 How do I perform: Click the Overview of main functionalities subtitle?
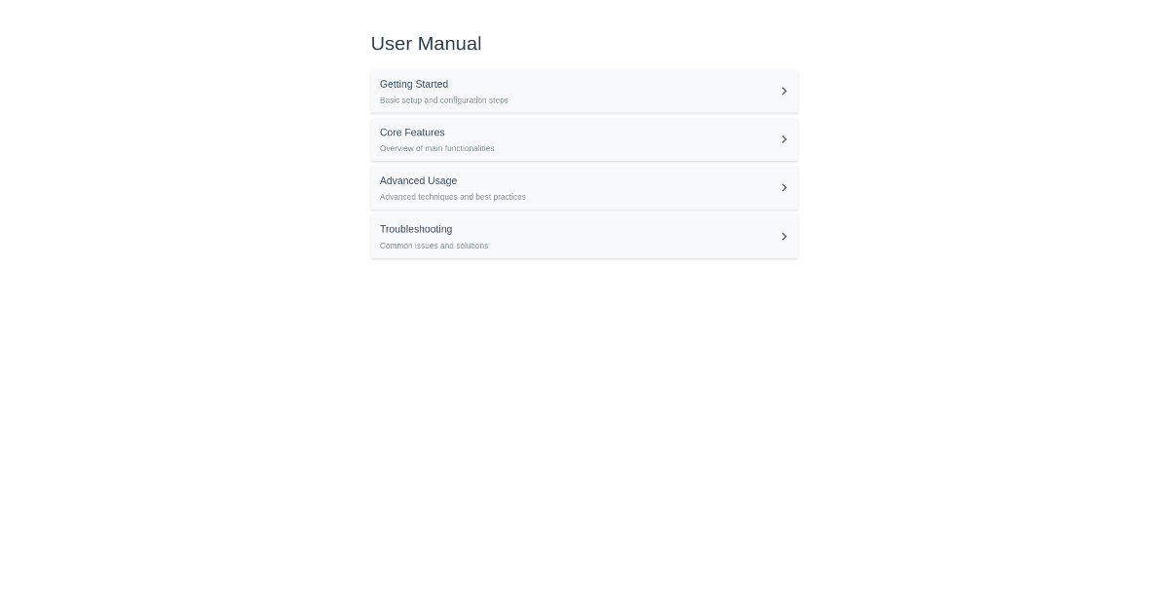[436, 148]
